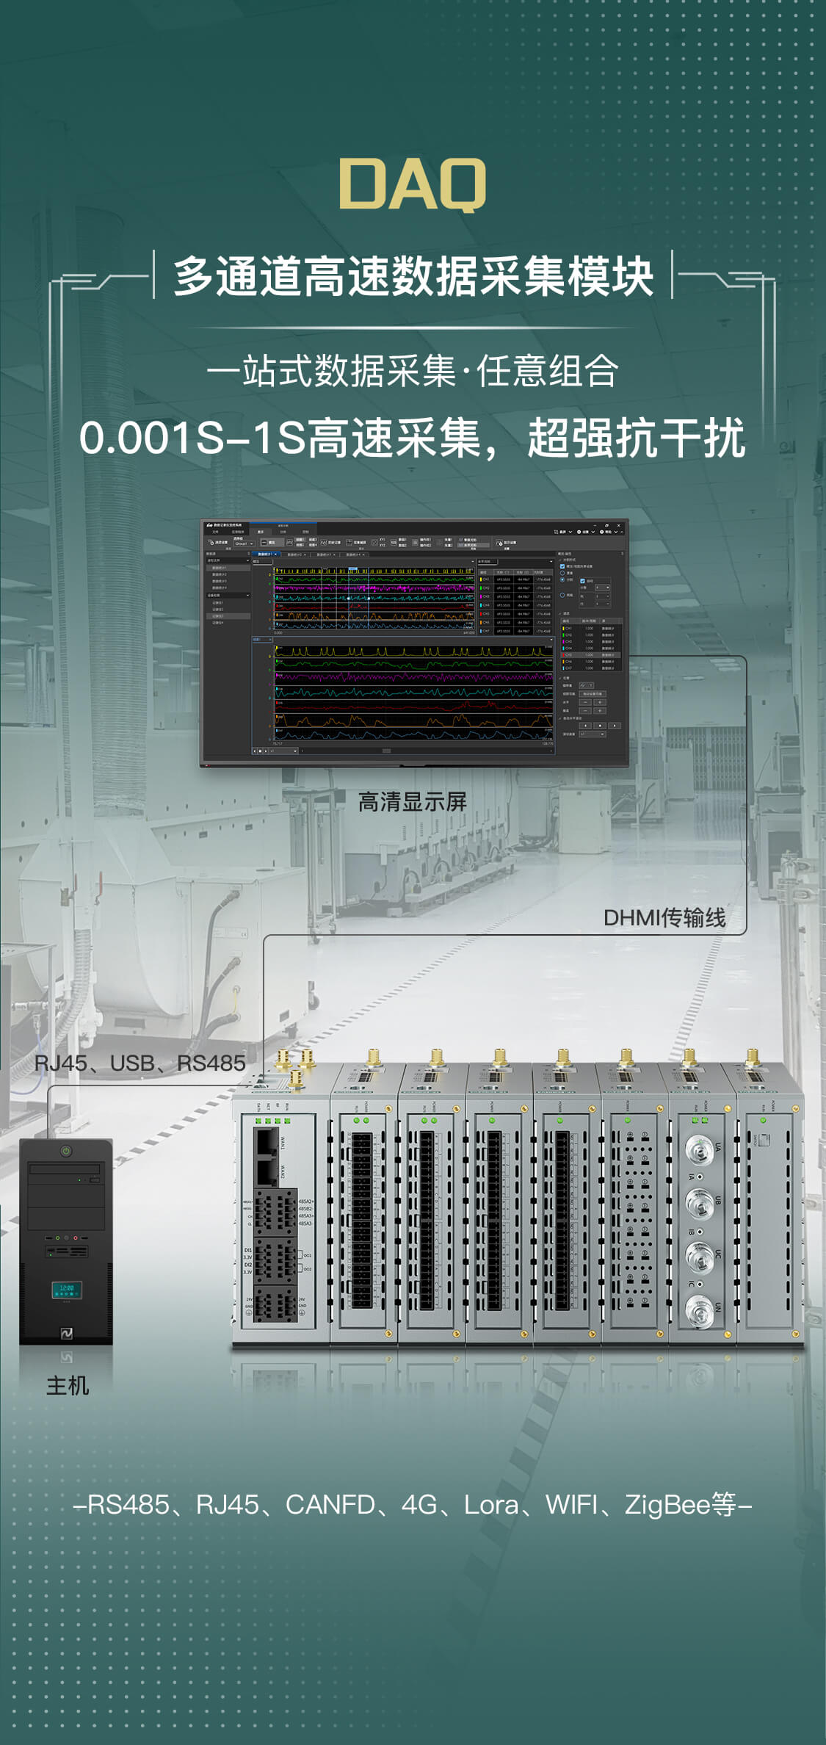
Task: Click the channel settings icon in the ribbon
Action: [211, 542]
